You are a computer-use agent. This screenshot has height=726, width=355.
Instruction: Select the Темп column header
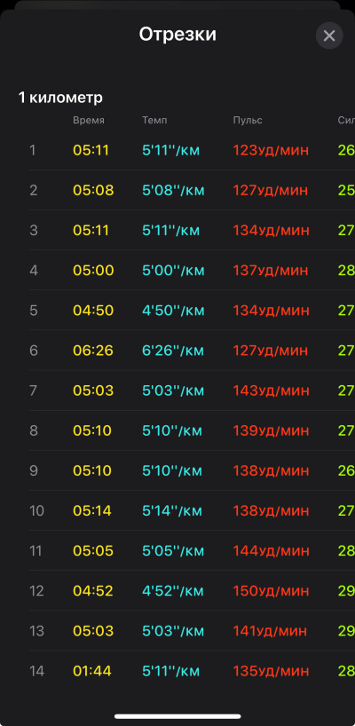[154, 121]
